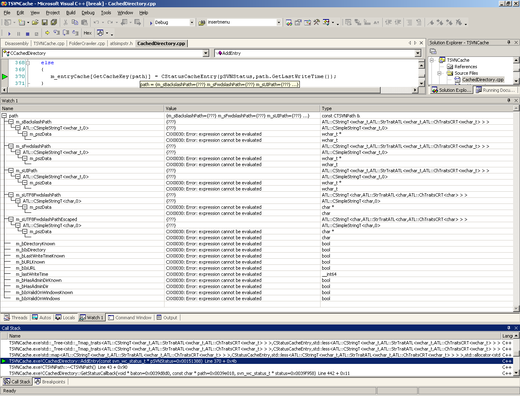Click the Step Into icon
520x396 pixels.
coord(57,33)
